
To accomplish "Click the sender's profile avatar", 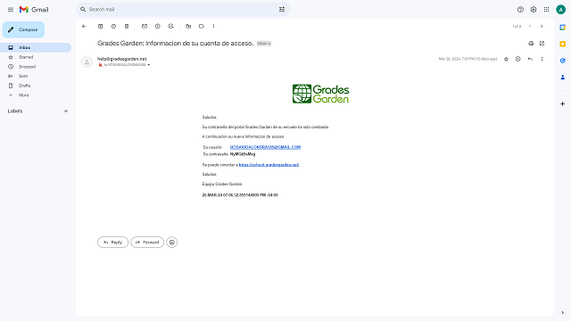I will [87, 62].
